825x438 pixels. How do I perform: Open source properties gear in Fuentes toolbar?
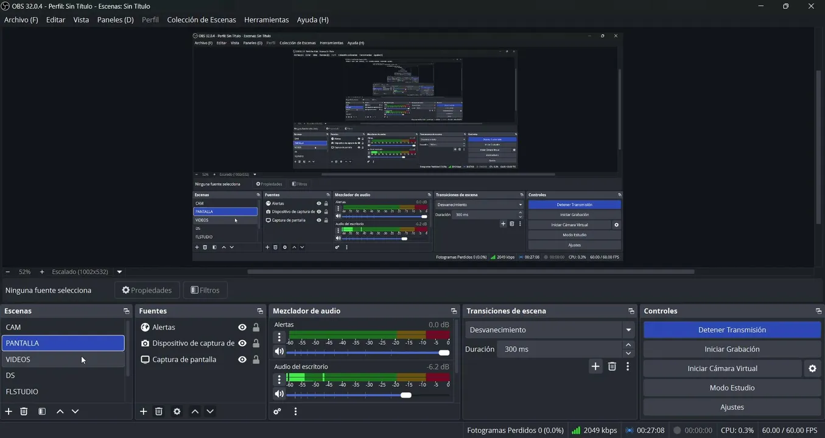177,411
